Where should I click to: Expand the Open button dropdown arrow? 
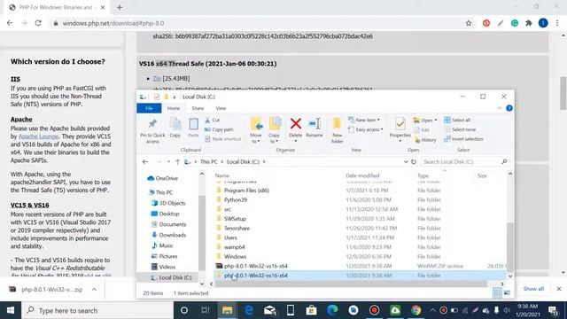(436, 121)
